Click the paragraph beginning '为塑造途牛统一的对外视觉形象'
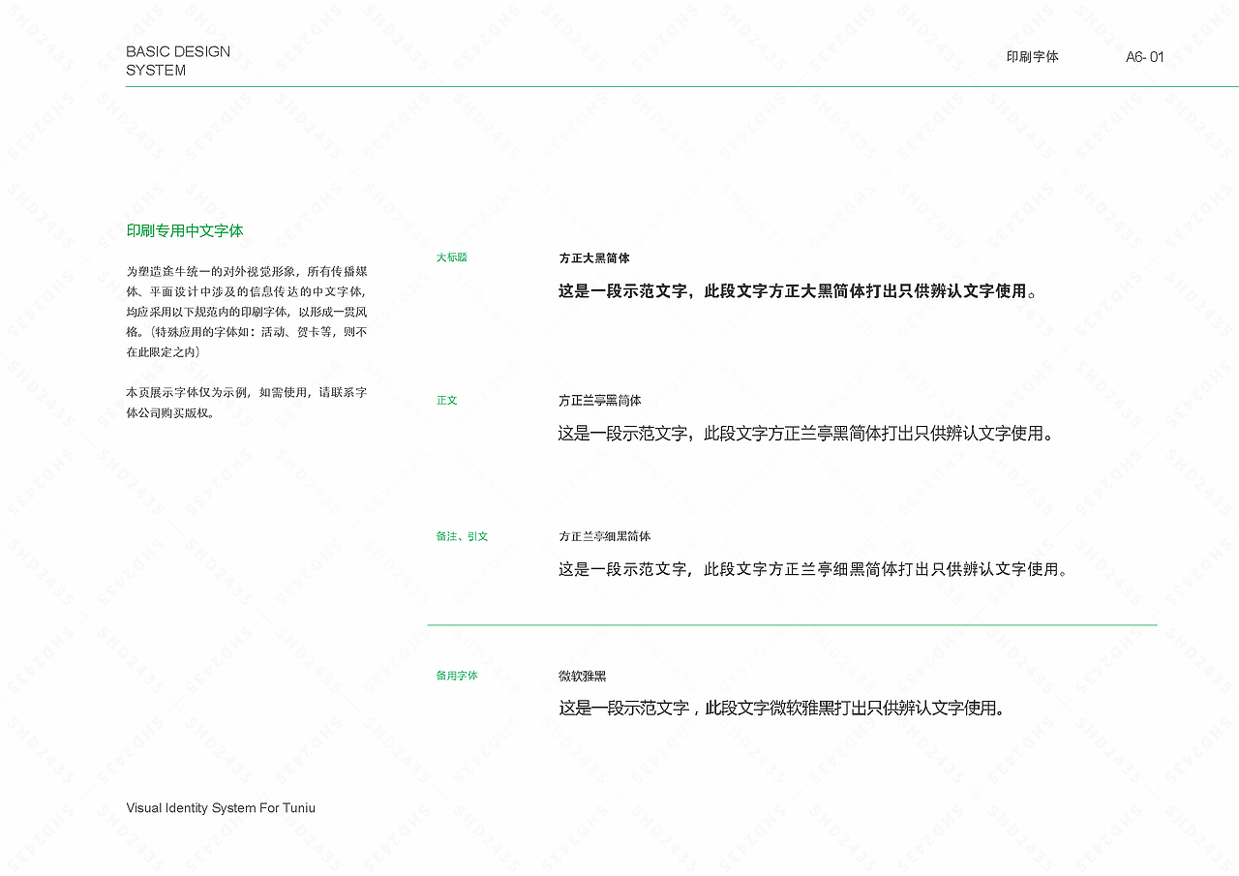The image size is (1239, 876). (x=247, y=312)
